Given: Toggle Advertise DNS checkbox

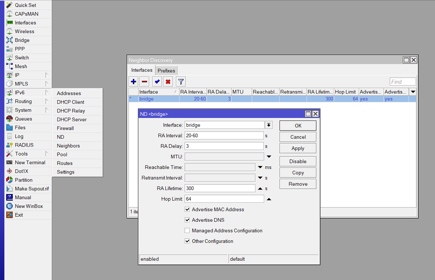Looking at the screenshot, I should pyautogui.click(x=187, y=220).
